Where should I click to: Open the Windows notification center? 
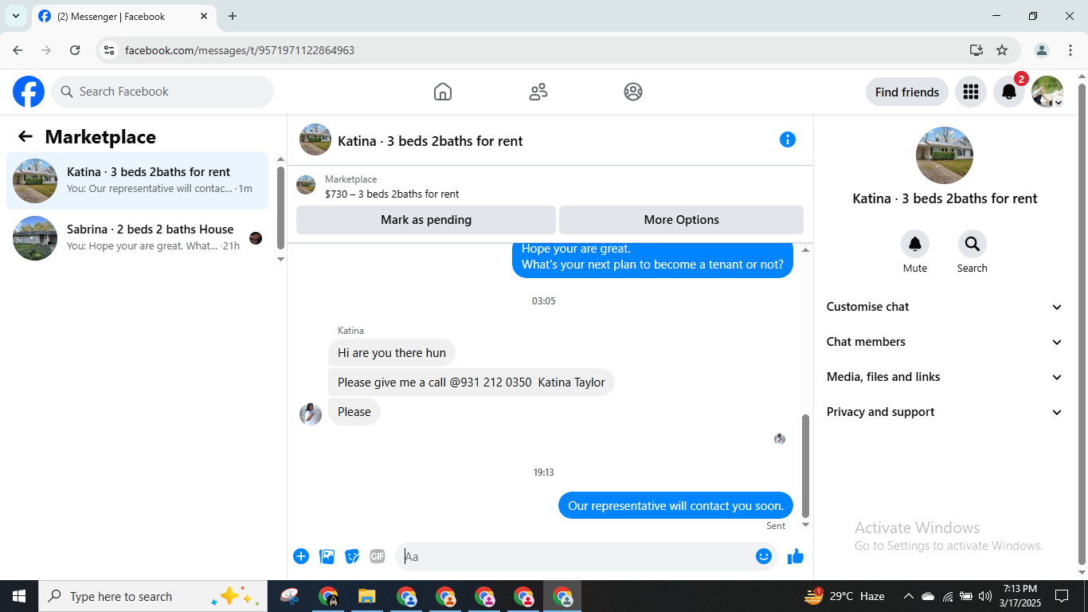coord(1061,596)
